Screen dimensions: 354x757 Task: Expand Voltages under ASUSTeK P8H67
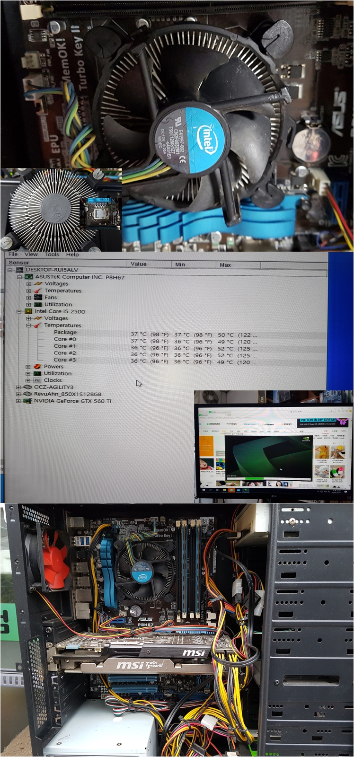pyautogui.click(x=28, y=284)
